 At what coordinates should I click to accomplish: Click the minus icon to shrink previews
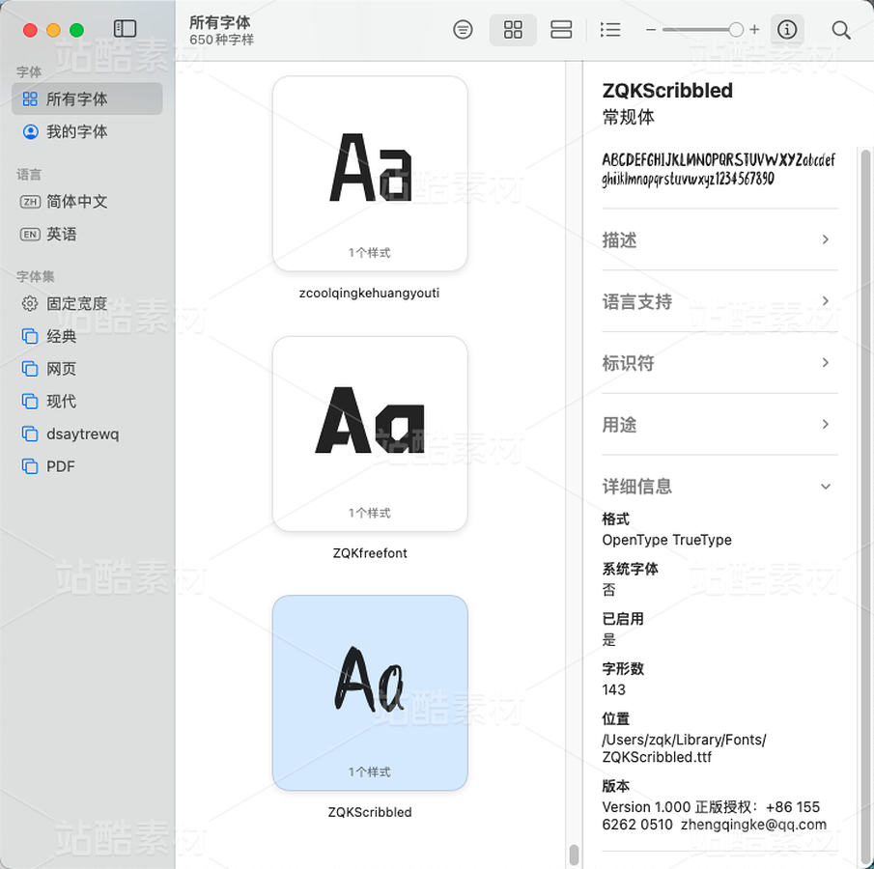point(651,30)
